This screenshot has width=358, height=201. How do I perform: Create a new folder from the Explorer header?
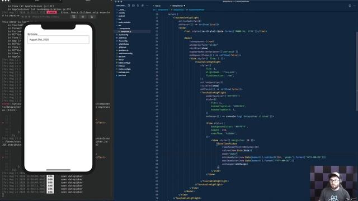[x=133, y=6]
